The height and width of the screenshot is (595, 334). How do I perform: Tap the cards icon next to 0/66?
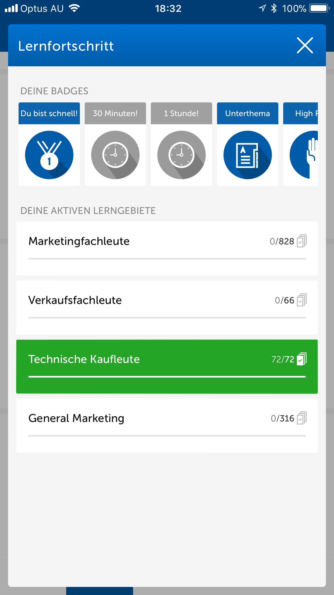coord(302,300)
